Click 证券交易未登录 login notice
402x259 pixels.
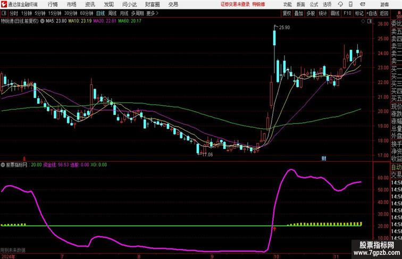[x=235, y=4]
